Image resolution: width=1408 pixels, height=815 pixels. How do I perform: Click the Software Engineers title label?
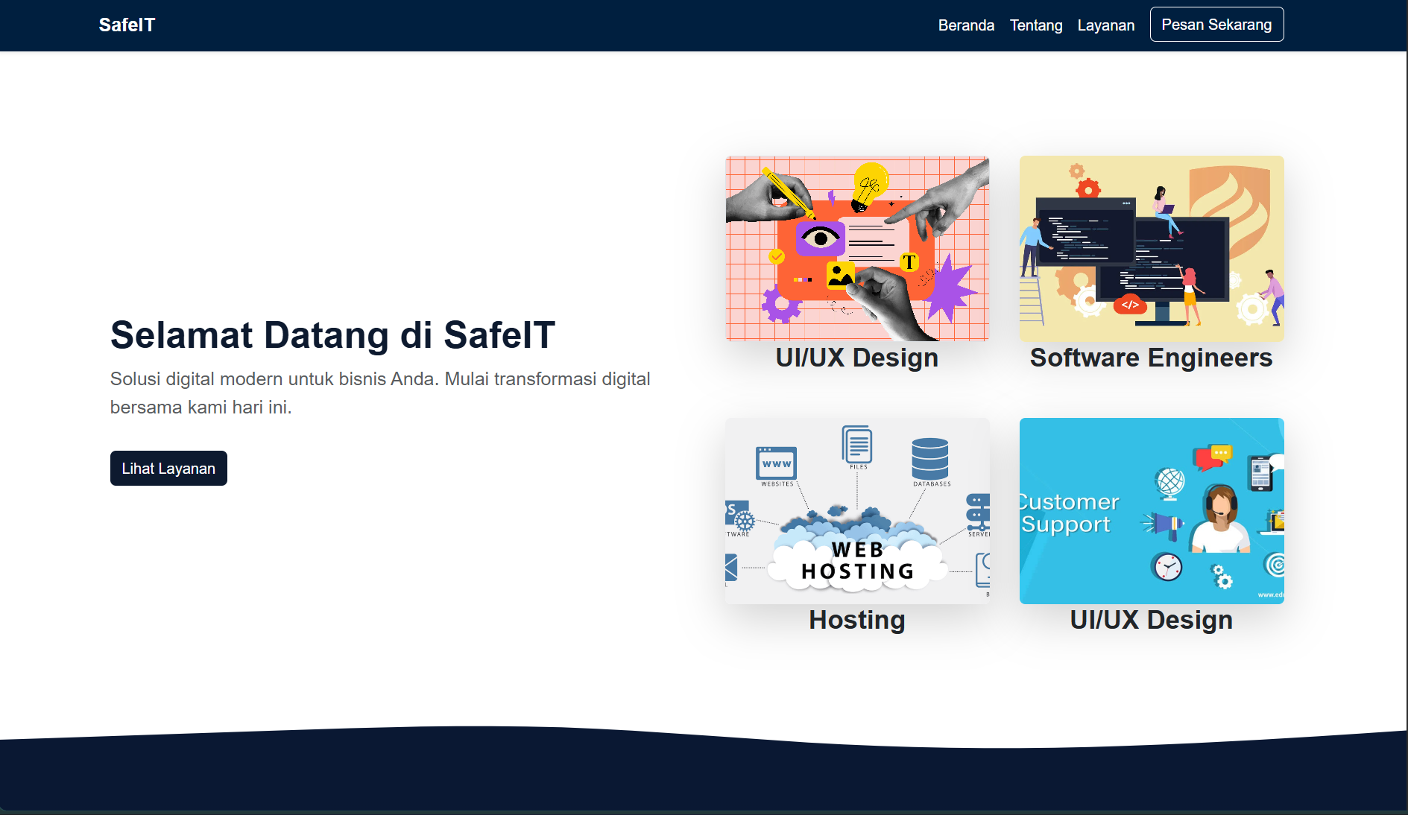tap(1151, 358)
